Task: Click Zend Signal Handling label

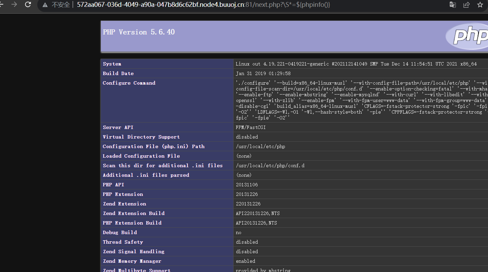Action: [x=134, y=252]
